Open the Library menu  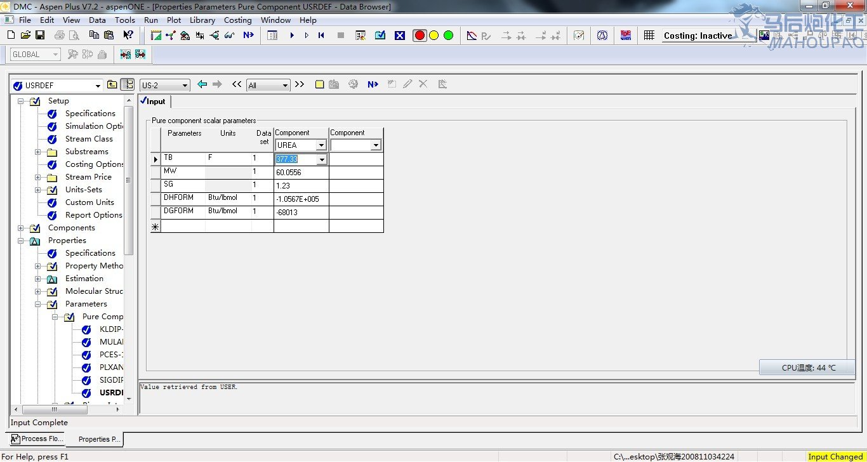click(202, 20)
